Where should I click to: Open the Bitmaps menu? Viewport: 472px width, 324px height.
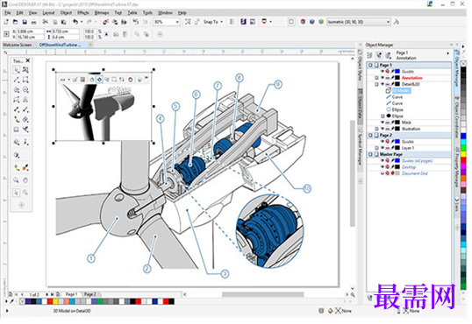pos(102,12)
